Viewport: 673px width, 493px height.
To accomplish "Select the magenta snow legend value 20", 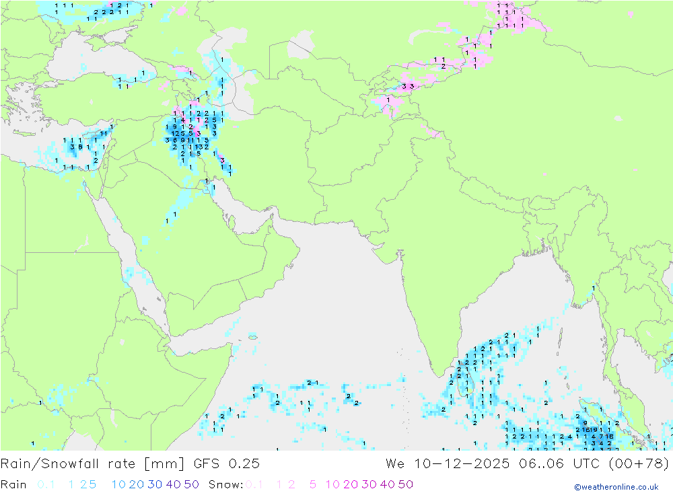I will (351, 484).
